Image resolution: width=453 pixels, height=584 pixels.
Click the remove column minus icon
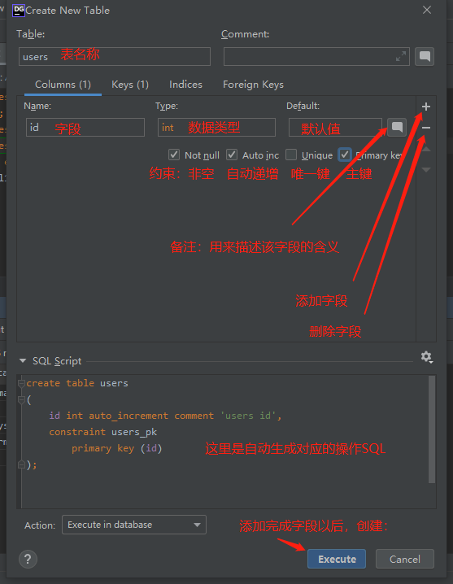point(426,128)
